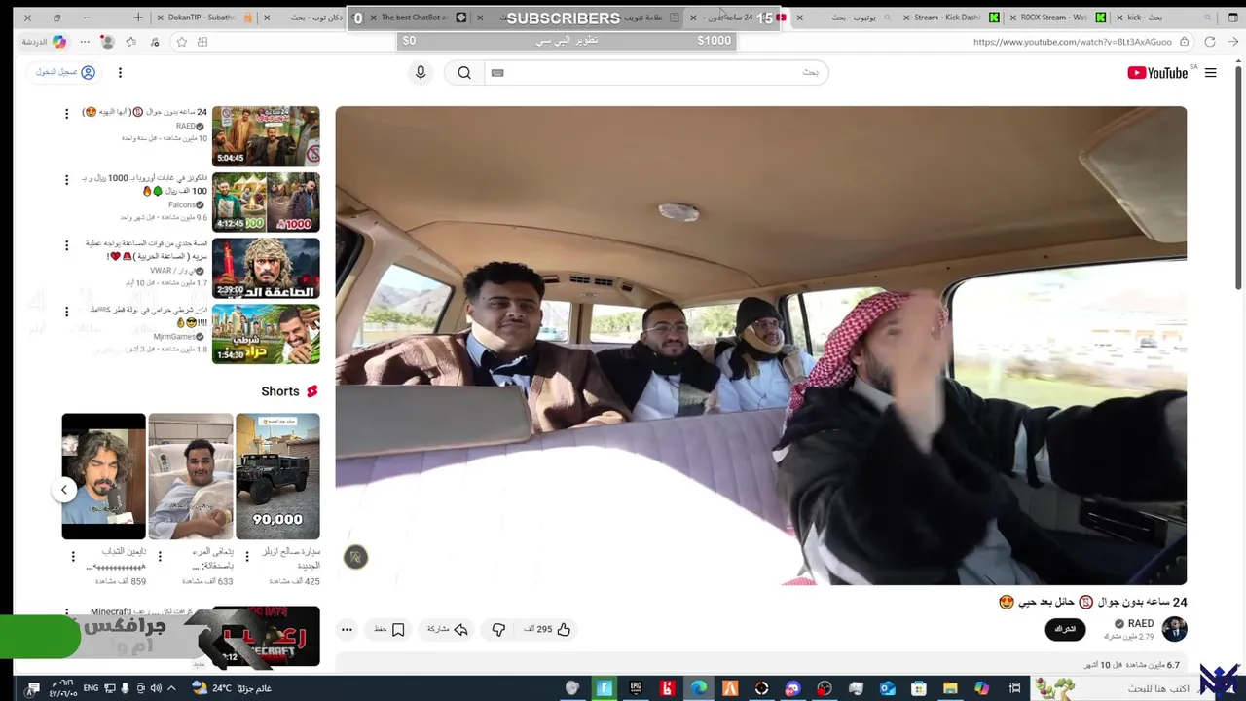Add page to favorites with star icon
The width and height of the screenshot is (1246, 701).
pos(181,42)
